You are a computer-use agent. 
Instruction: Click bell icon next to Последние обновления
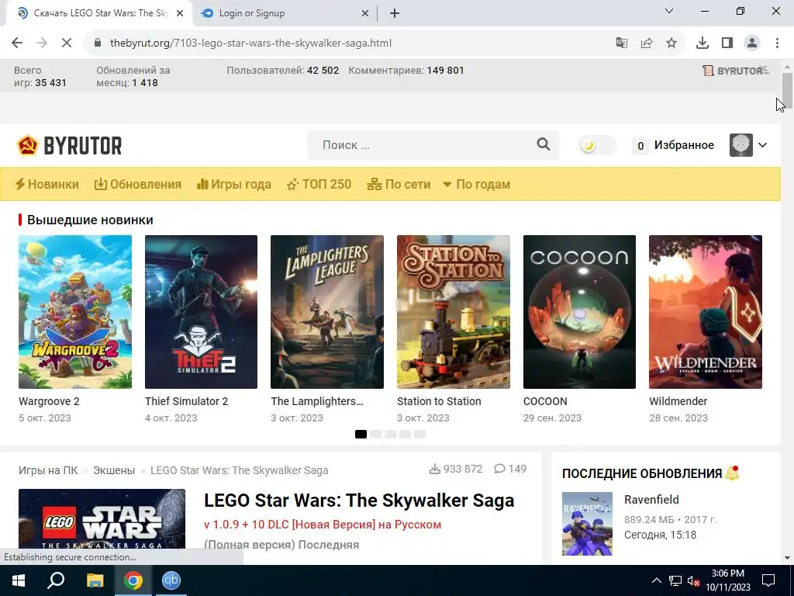(732, 473)
